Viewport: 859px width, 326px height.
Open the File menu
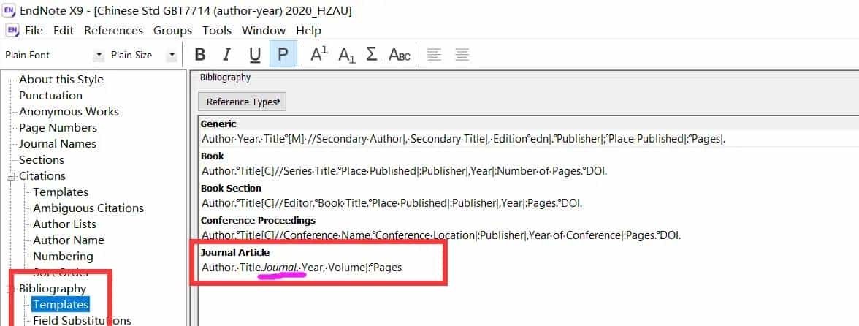pyautogui.click(x=34, y=30)
